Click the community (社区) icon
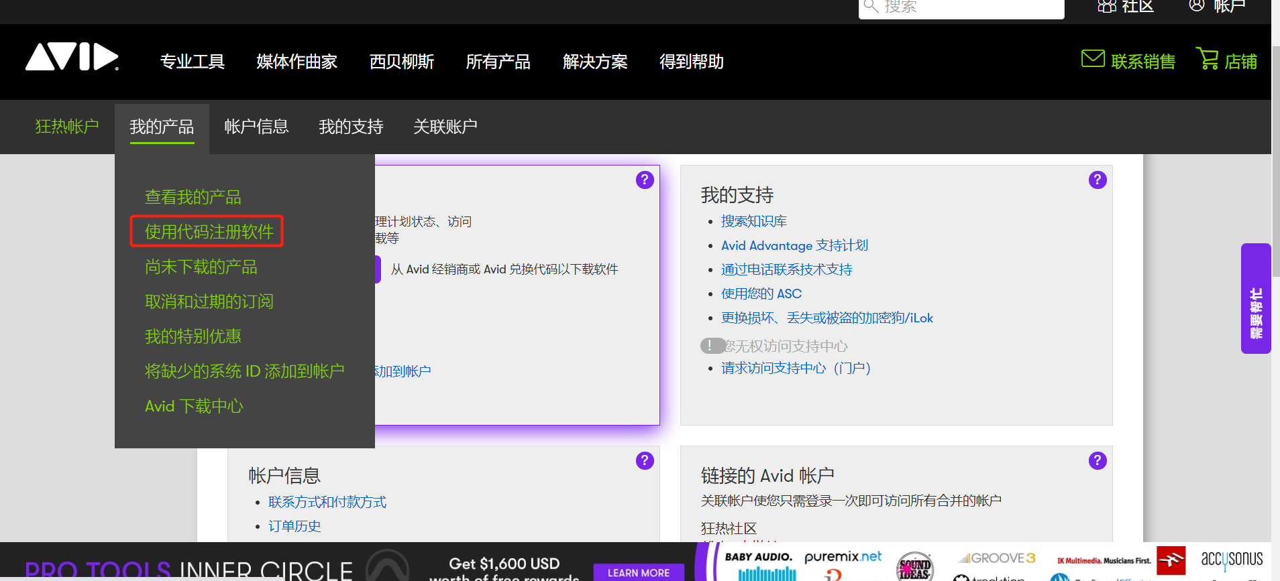The image size is (1280, 581). (x=1107, y=6)
